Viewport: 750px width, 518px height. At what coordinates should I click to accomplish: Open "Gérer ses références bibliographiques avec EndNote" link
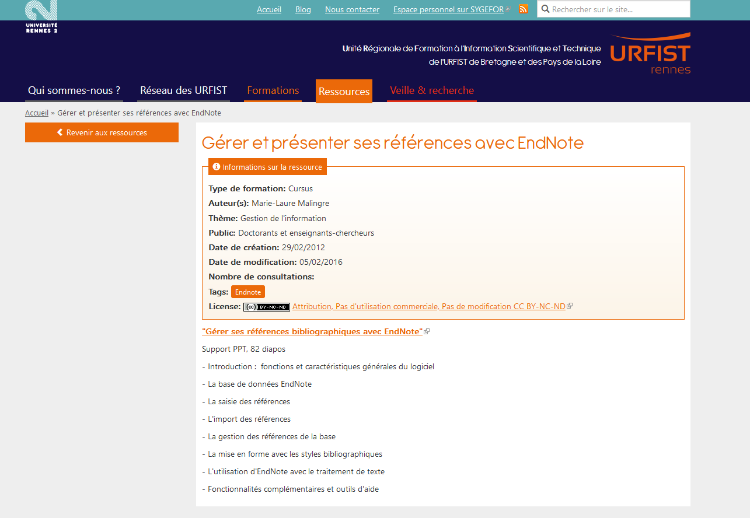click(312, 332)
